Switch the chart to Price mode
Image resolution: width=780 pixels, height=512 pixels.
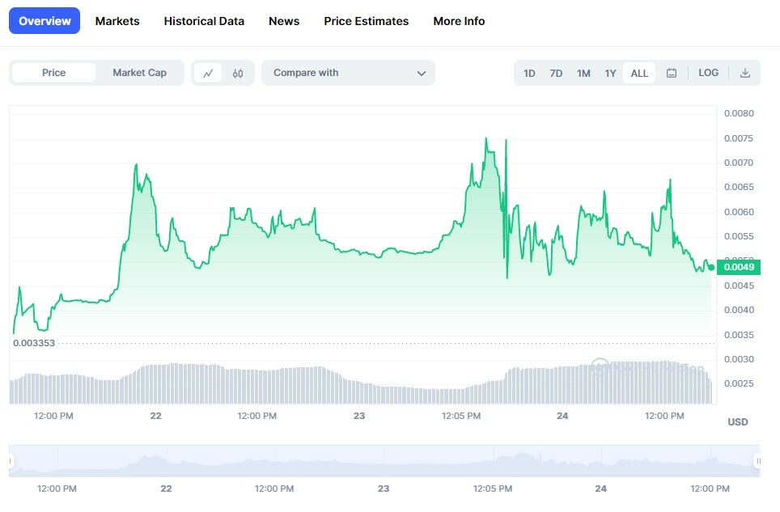tap(52, 72)
